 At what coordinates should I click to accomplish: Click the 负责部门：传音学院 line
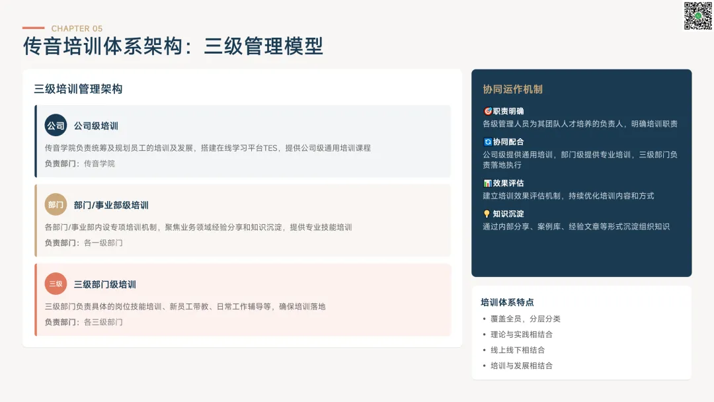(x=80, y=163)
